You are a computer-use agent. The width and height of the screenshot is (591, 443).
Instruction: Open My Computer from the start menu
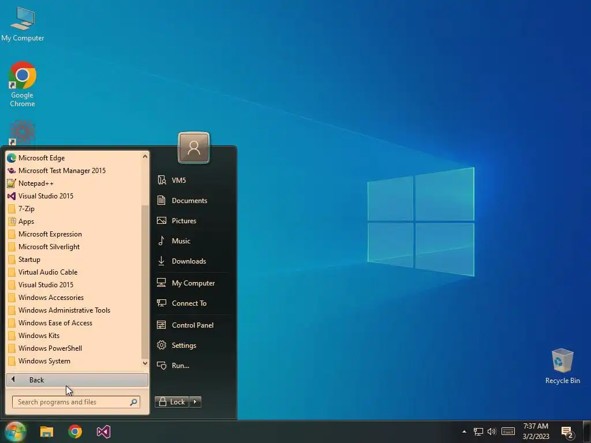click(x=193, y=283)
